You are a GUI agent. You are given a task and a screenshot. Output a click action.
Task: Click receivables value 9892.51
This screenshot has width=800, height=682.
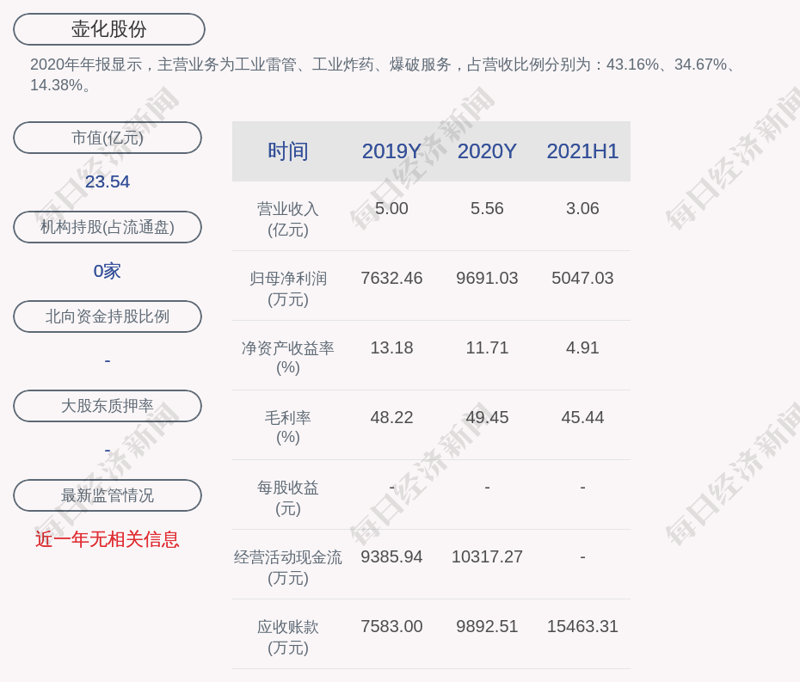click(487, 626)
